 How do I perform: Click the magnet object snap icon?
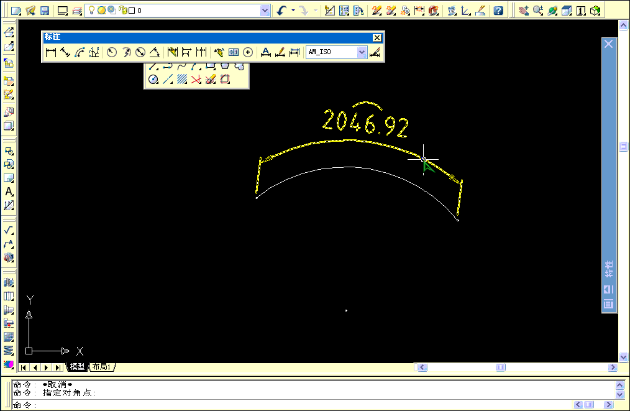click(x=433, y=11)
